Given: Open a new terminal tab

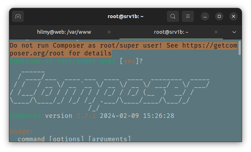Looking at the screenshot, I should point(18,16).
